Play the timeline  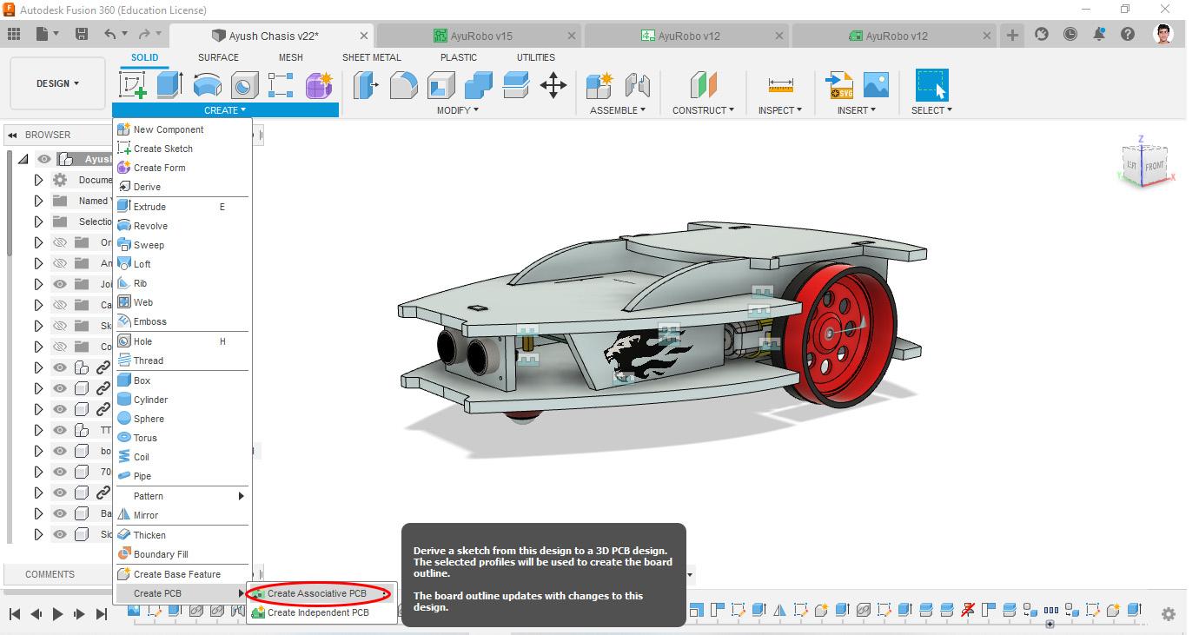pos(57,614)
